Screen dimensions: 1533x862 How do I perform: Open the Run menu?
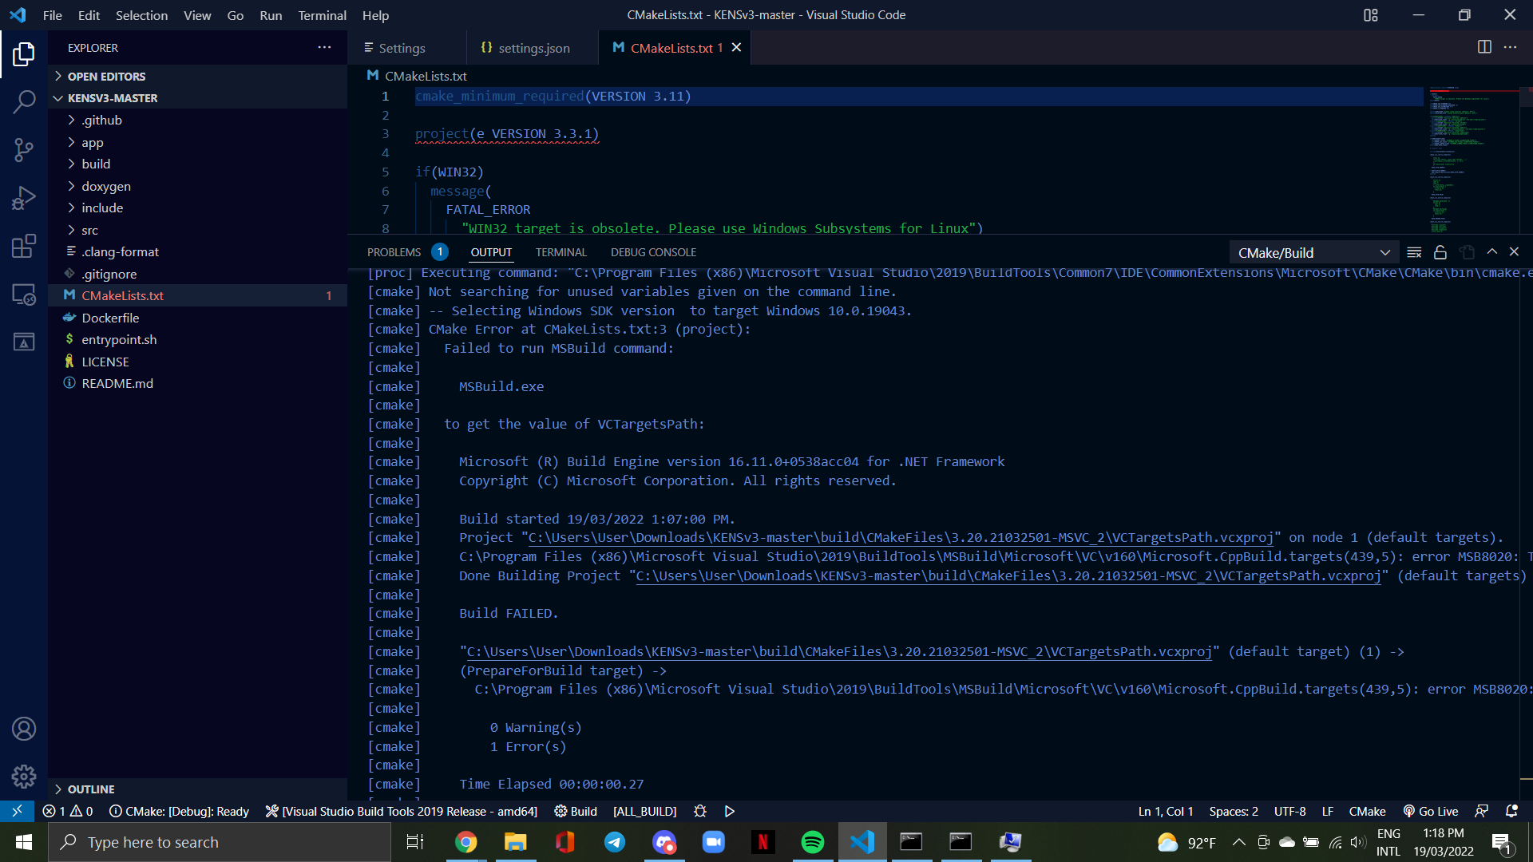(271, 15)
